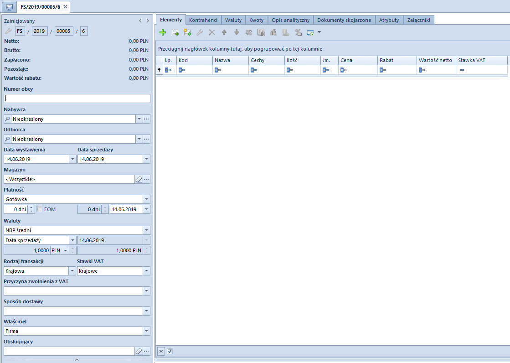Switch to the Kontrahenci tab
Image resolution: width=510 pixels, height=363 pixels.
(x=203, y=20)
